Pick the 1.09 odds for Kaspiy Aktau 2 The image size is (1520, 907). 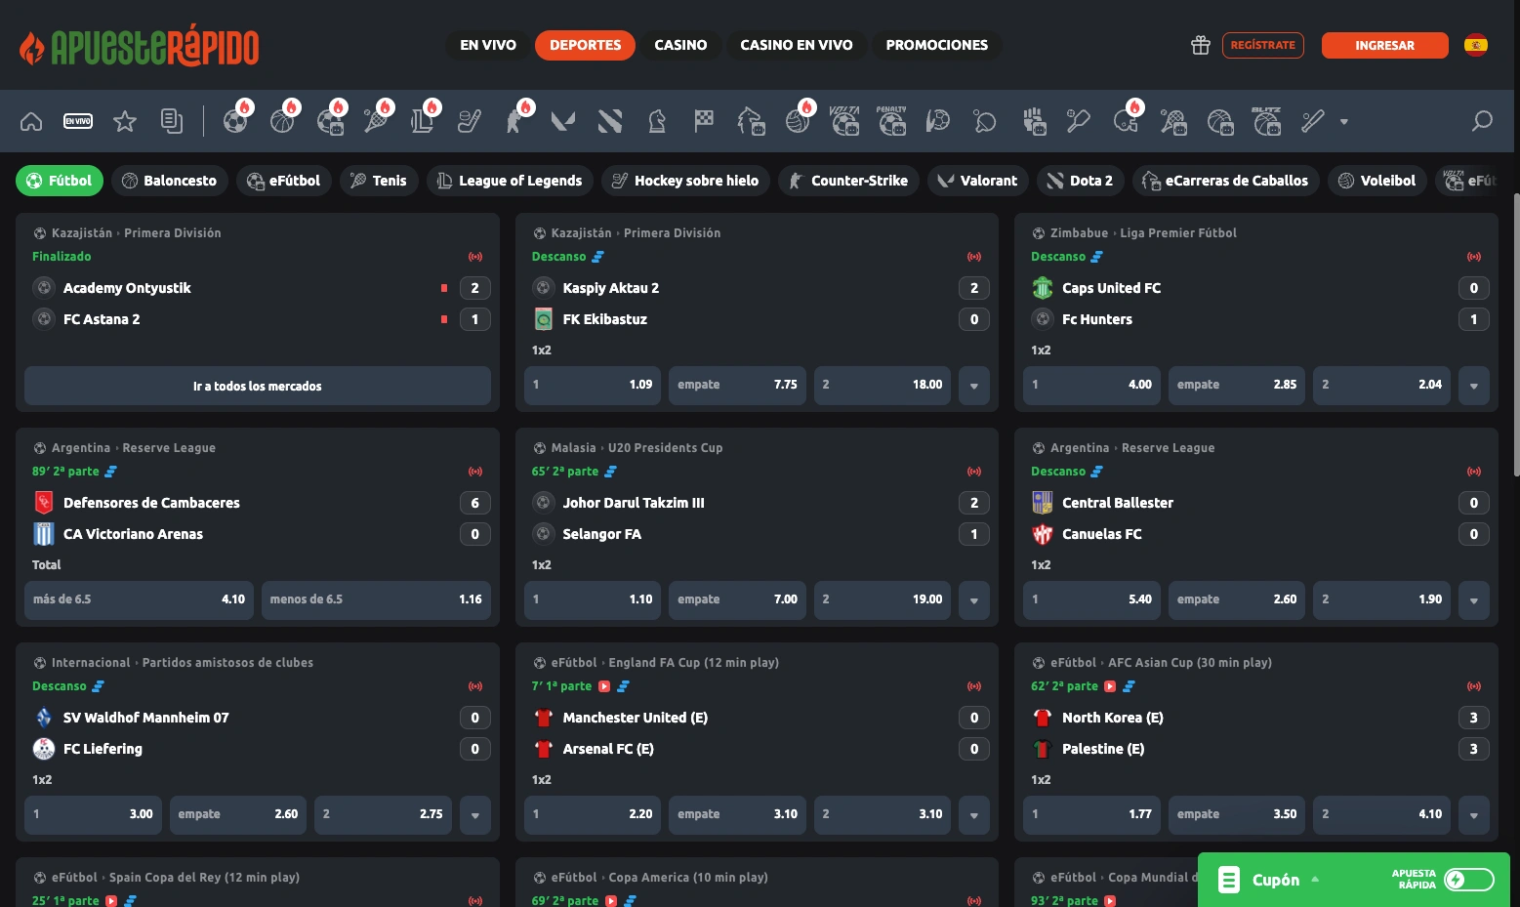coord(593,386)
